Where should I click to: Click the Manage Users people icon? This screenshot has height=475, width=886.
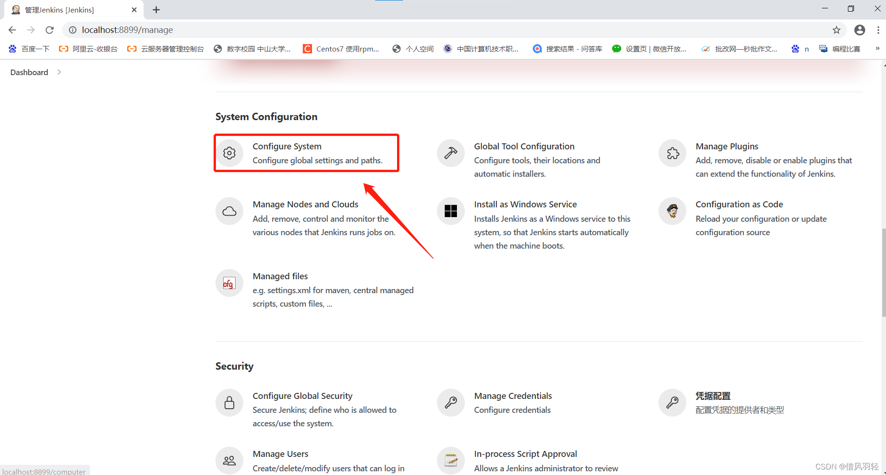(229, 461)
